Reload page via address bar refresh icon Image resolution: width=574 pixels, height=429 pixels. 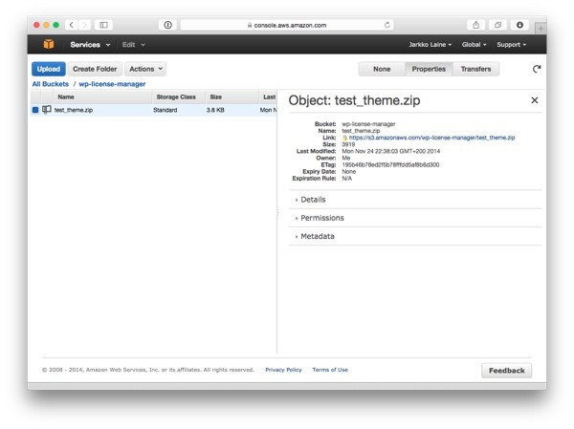point(386,25)
